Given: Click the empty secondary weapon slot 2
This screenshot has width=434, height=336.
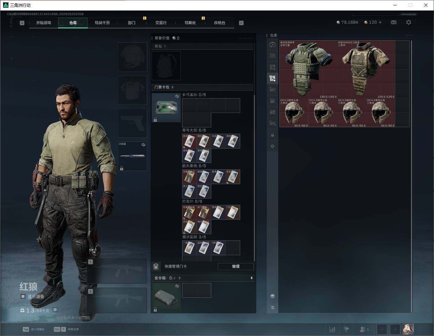Looking at the screenshot, I should pyautogui.click(x=117, y=300).
